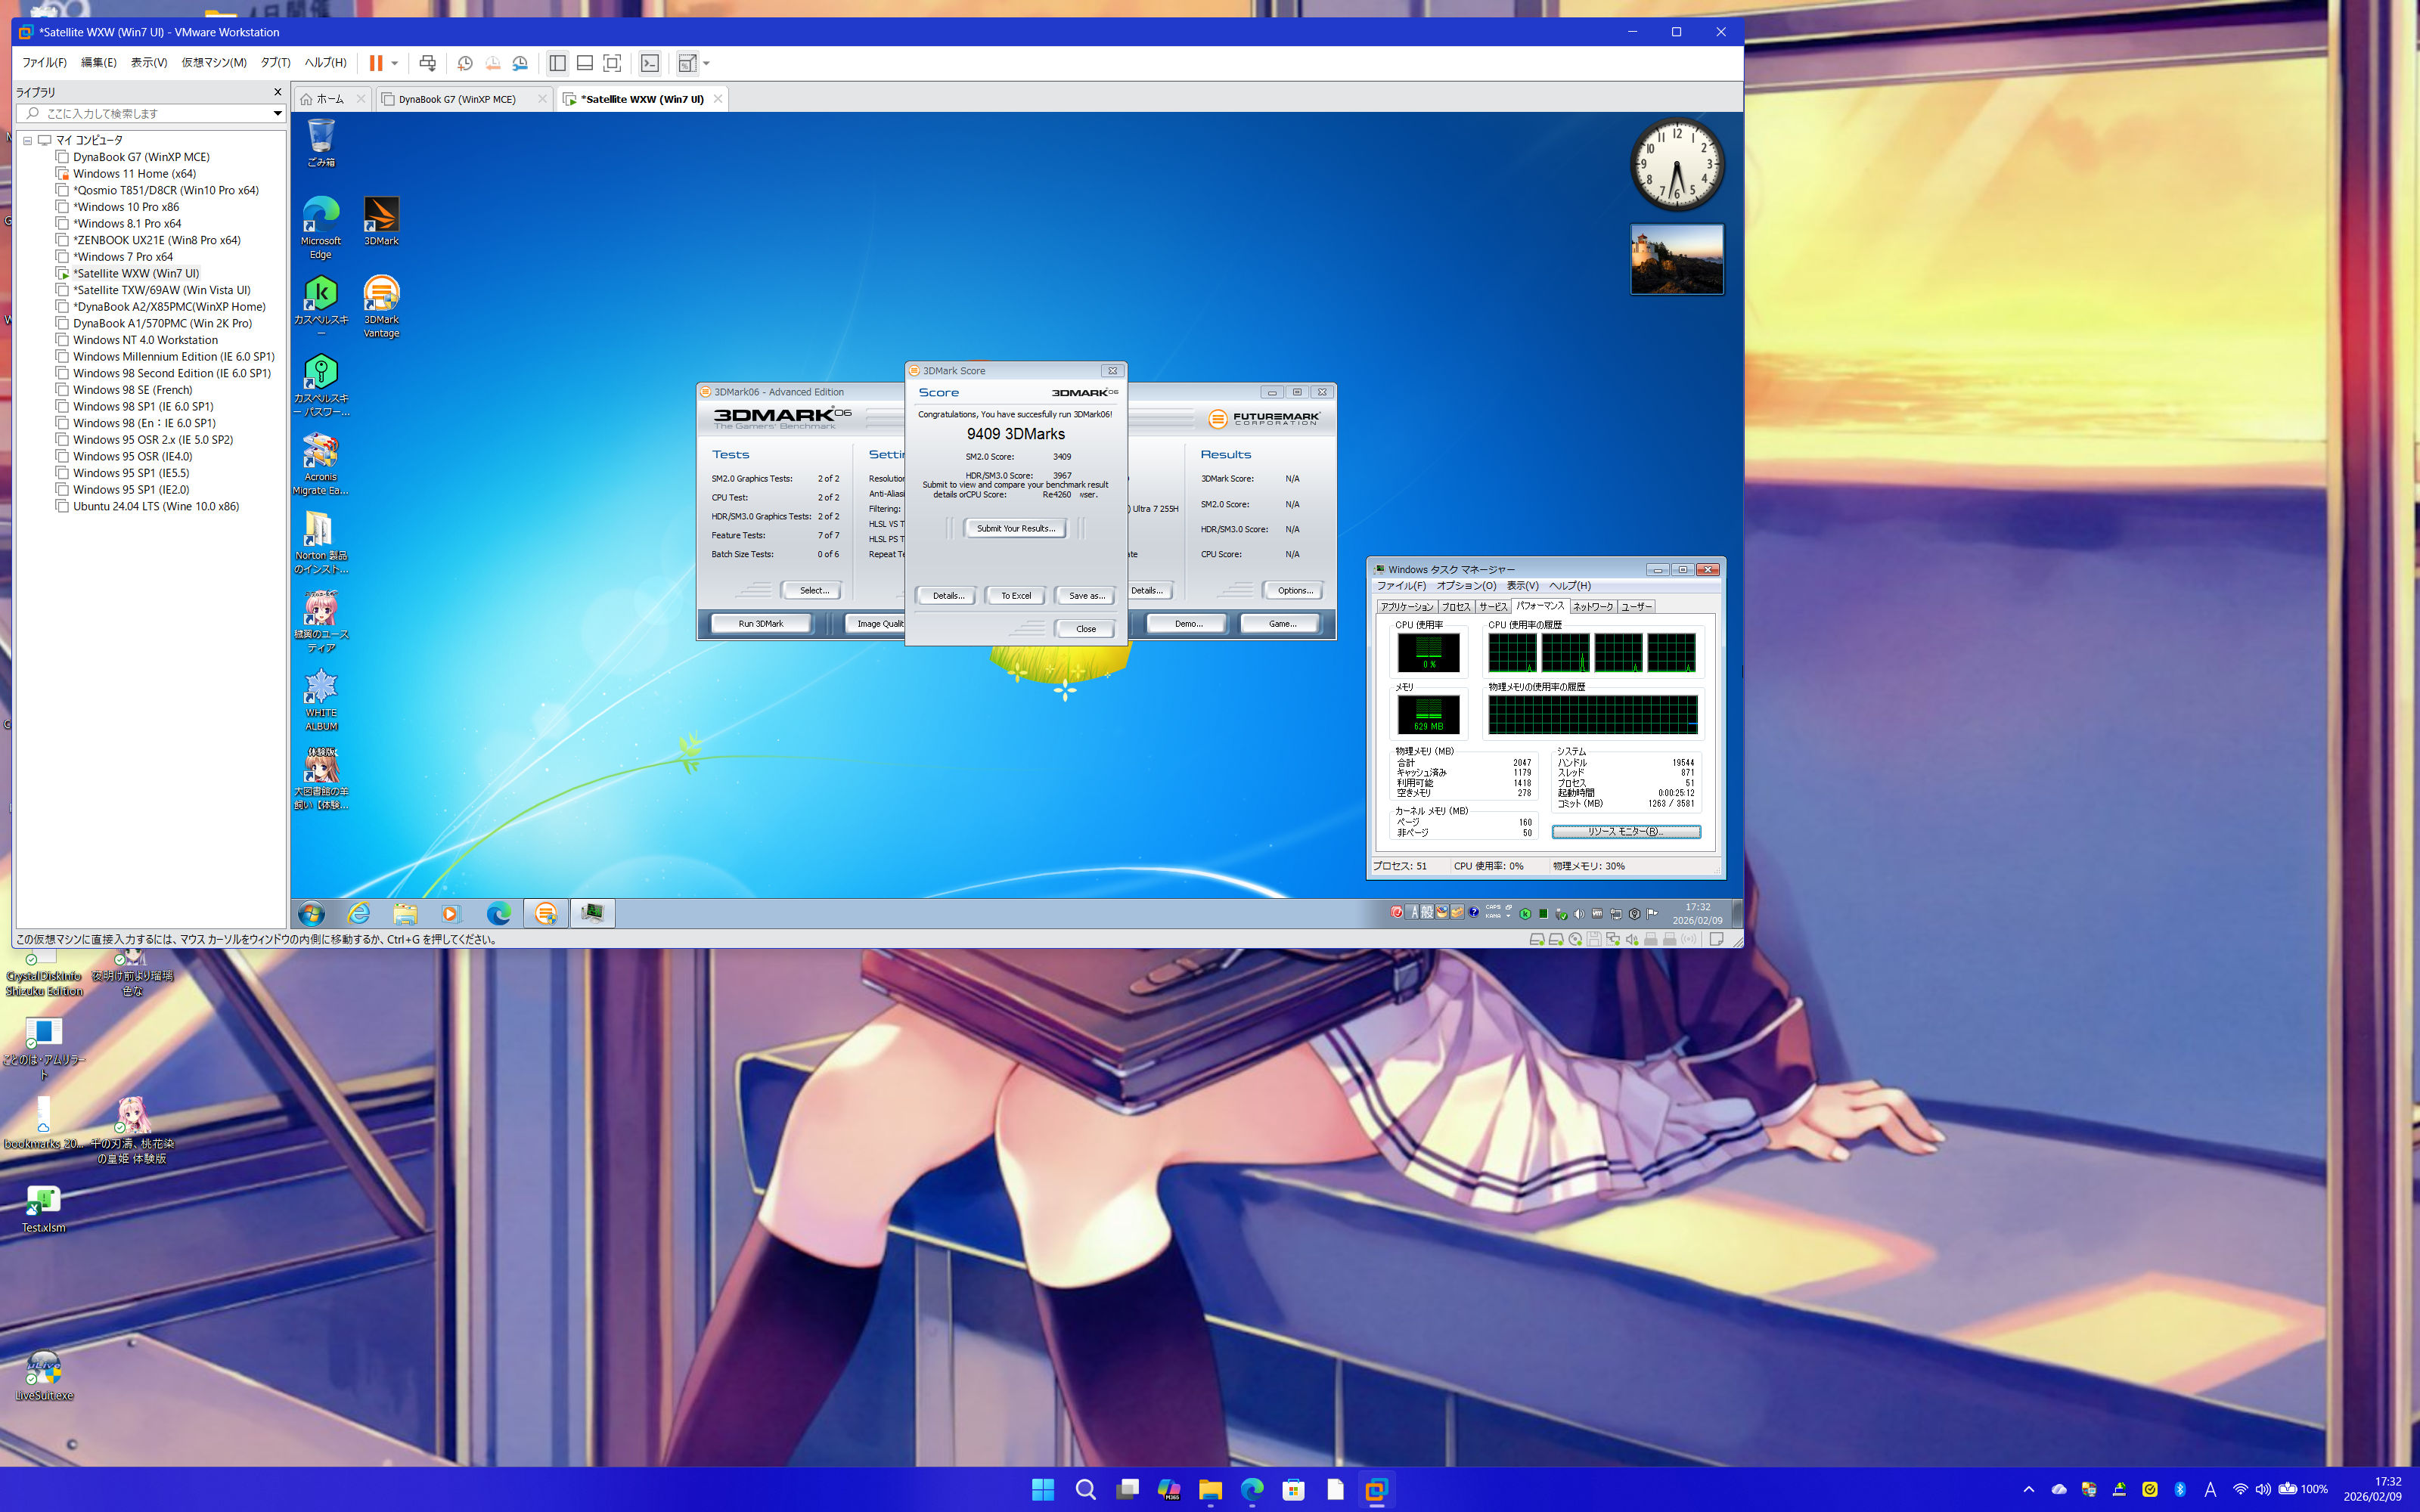Open the snapshot manager wrench-clock icon
This screenshot has height=1512, width=2420.
tap(520, 63)
